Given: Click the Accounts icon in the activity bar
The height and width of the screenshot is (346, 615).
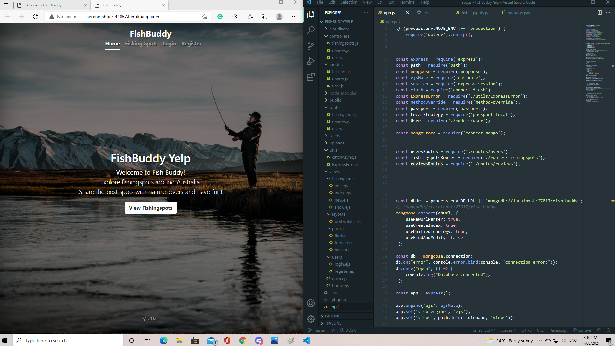Looking at the screenshot, I should tap(310, 303).
